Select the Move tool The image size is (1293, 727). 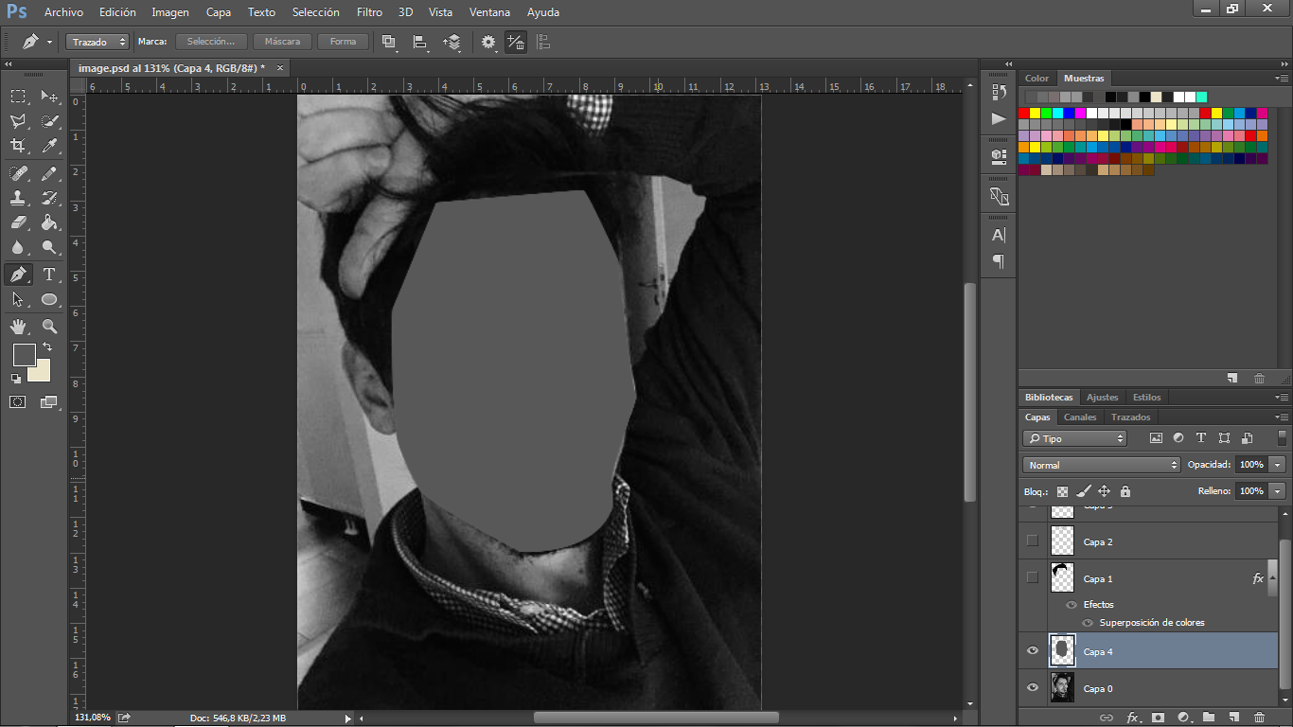tap(49, 97)
